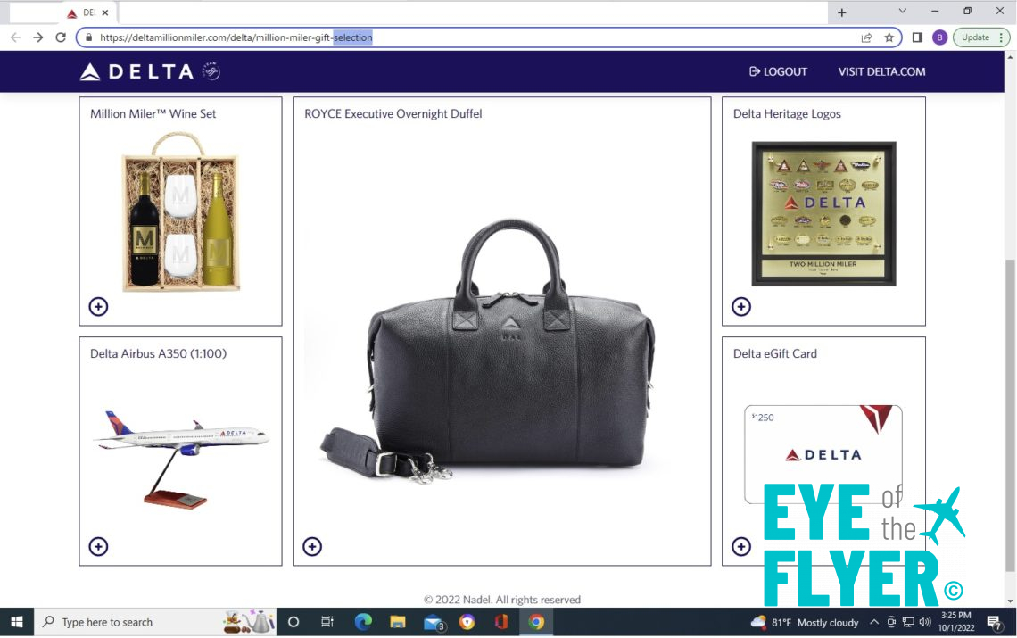Click 'ROYCE Executive Overnight Duffel' title
The width and height of the screenshot is (1017, 638).
[x=393, y=113]
